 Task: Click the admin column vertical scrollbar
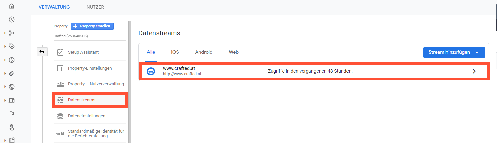129,81
